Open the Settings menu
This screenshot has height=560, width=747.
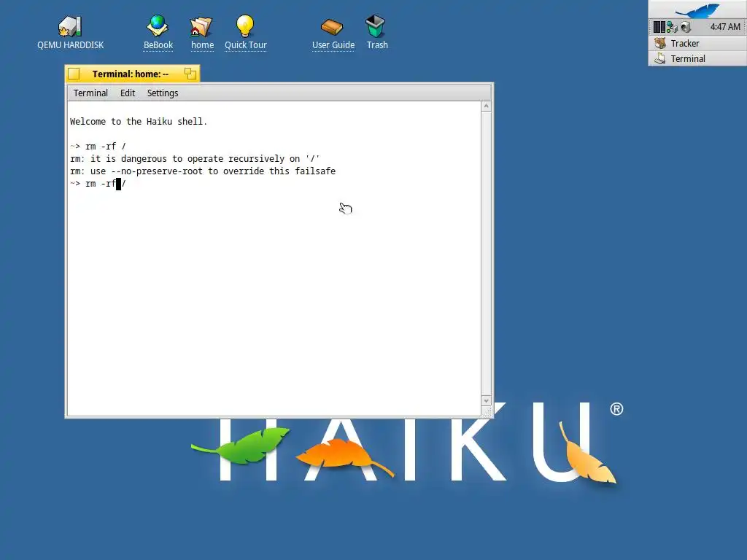[x=163, y=93]
